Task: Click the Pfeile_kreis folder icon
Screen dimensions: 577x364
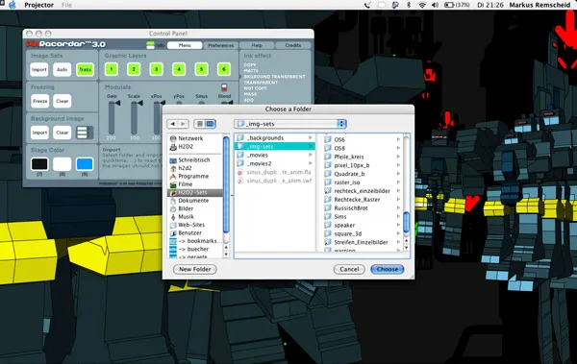Action: [328, 157]
